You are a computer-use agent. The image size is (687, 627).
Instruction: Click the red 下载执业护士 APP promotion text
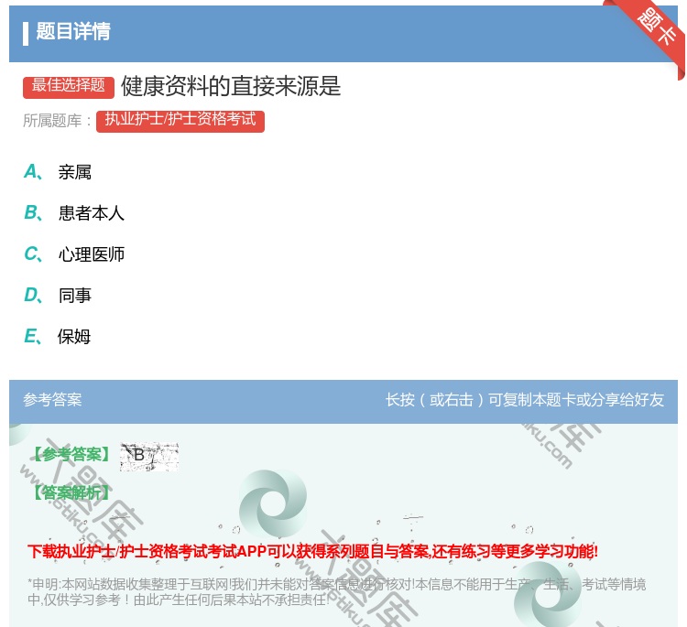click(312, 551)
